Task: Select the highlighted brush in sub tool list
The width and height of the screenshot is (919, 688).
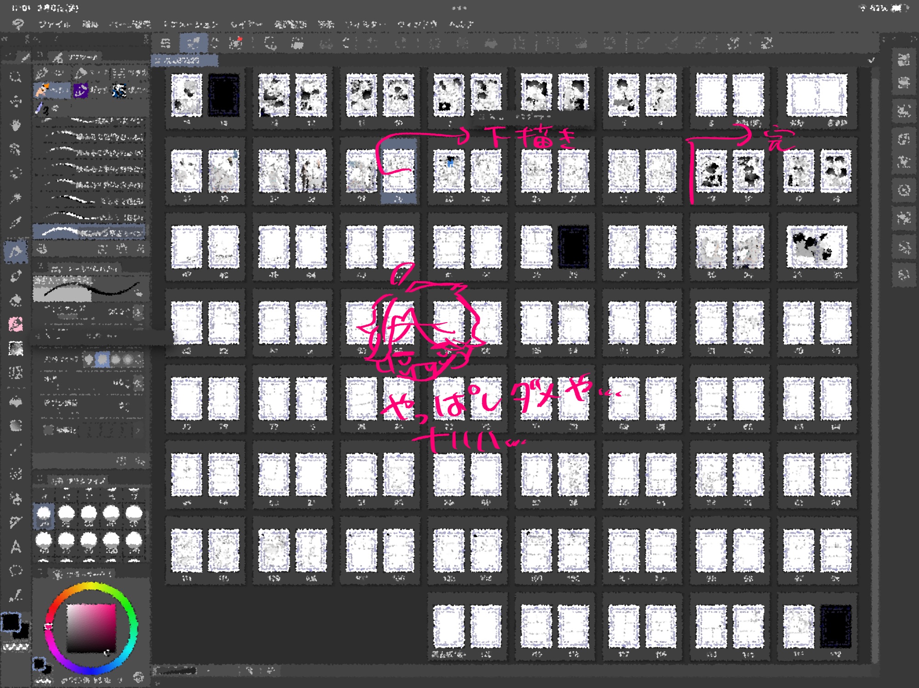Action: [x=90, y=232]
